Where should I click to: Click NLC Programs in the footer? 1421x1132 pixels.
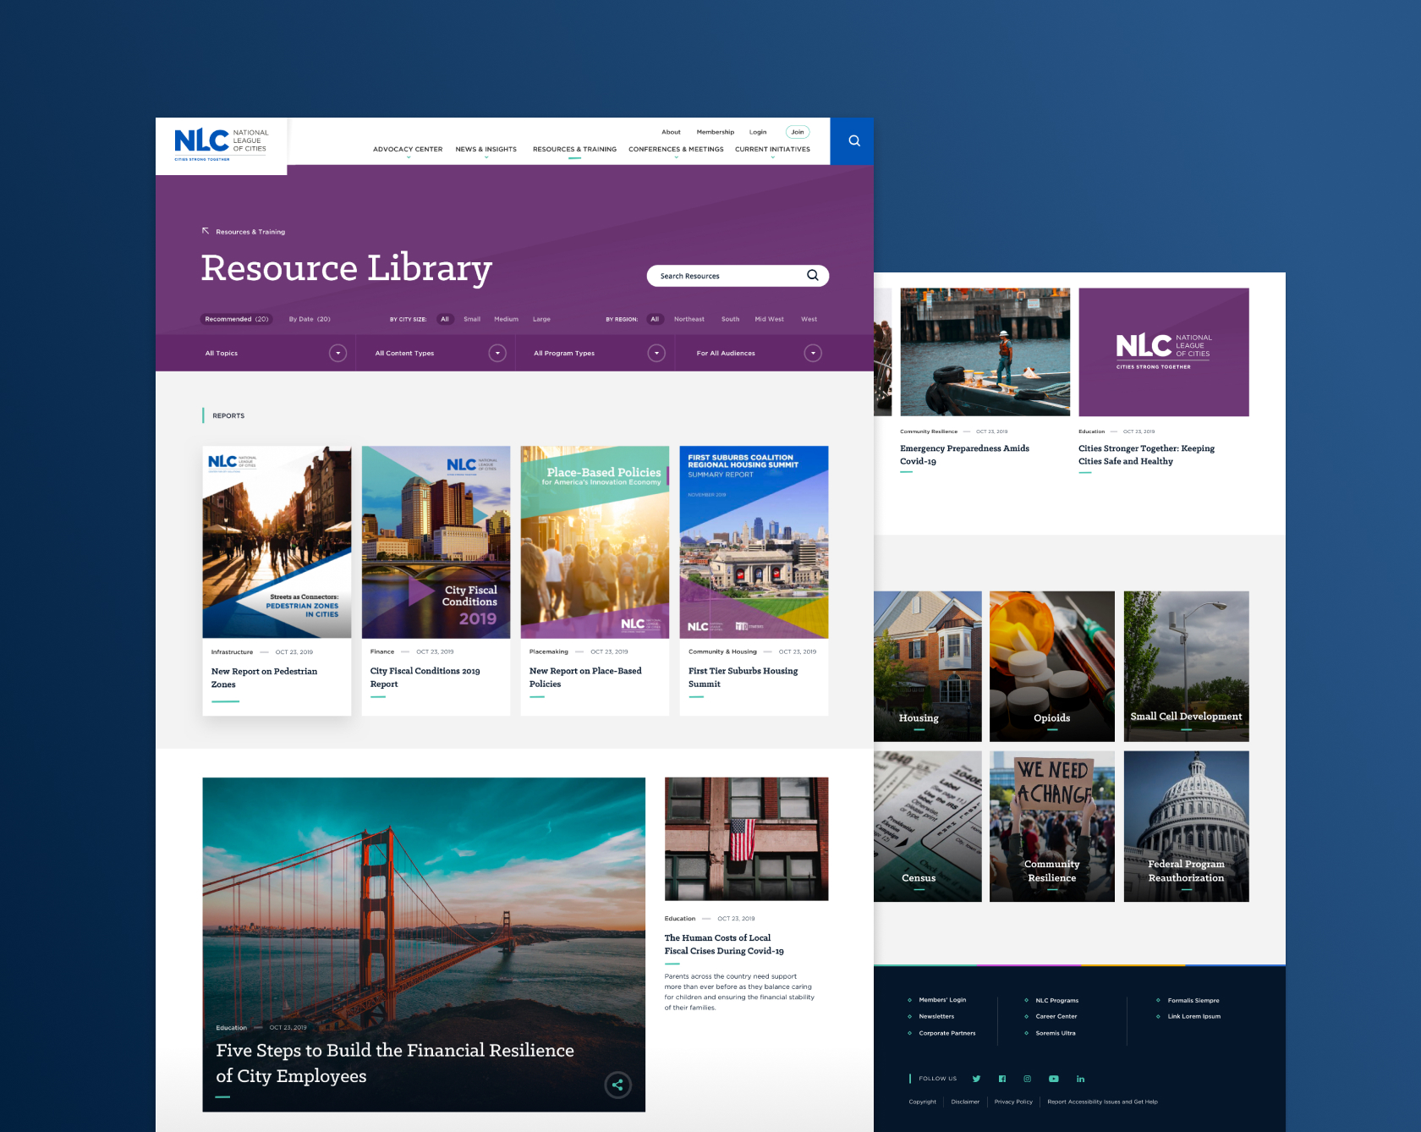click(x=1057, y=1000)
